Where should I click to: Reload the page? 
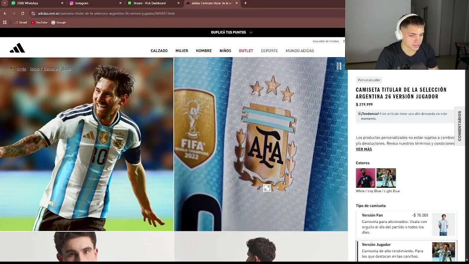tap(23, 14)
